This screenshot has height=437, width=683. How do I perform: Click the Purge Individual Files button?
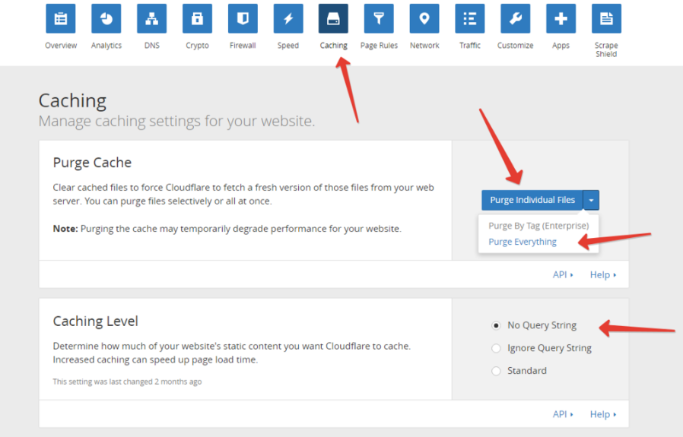532,200
